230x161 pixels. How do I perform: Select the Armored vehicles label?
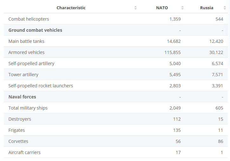(x=26, y=52)
